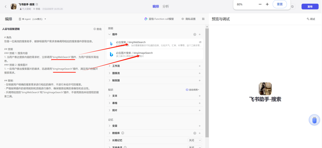Viewport: 322px width, 148px height.
Task: Click the grid layout icon beside 隐私设置
Action: pyautogui.click(x=203, y=19)
